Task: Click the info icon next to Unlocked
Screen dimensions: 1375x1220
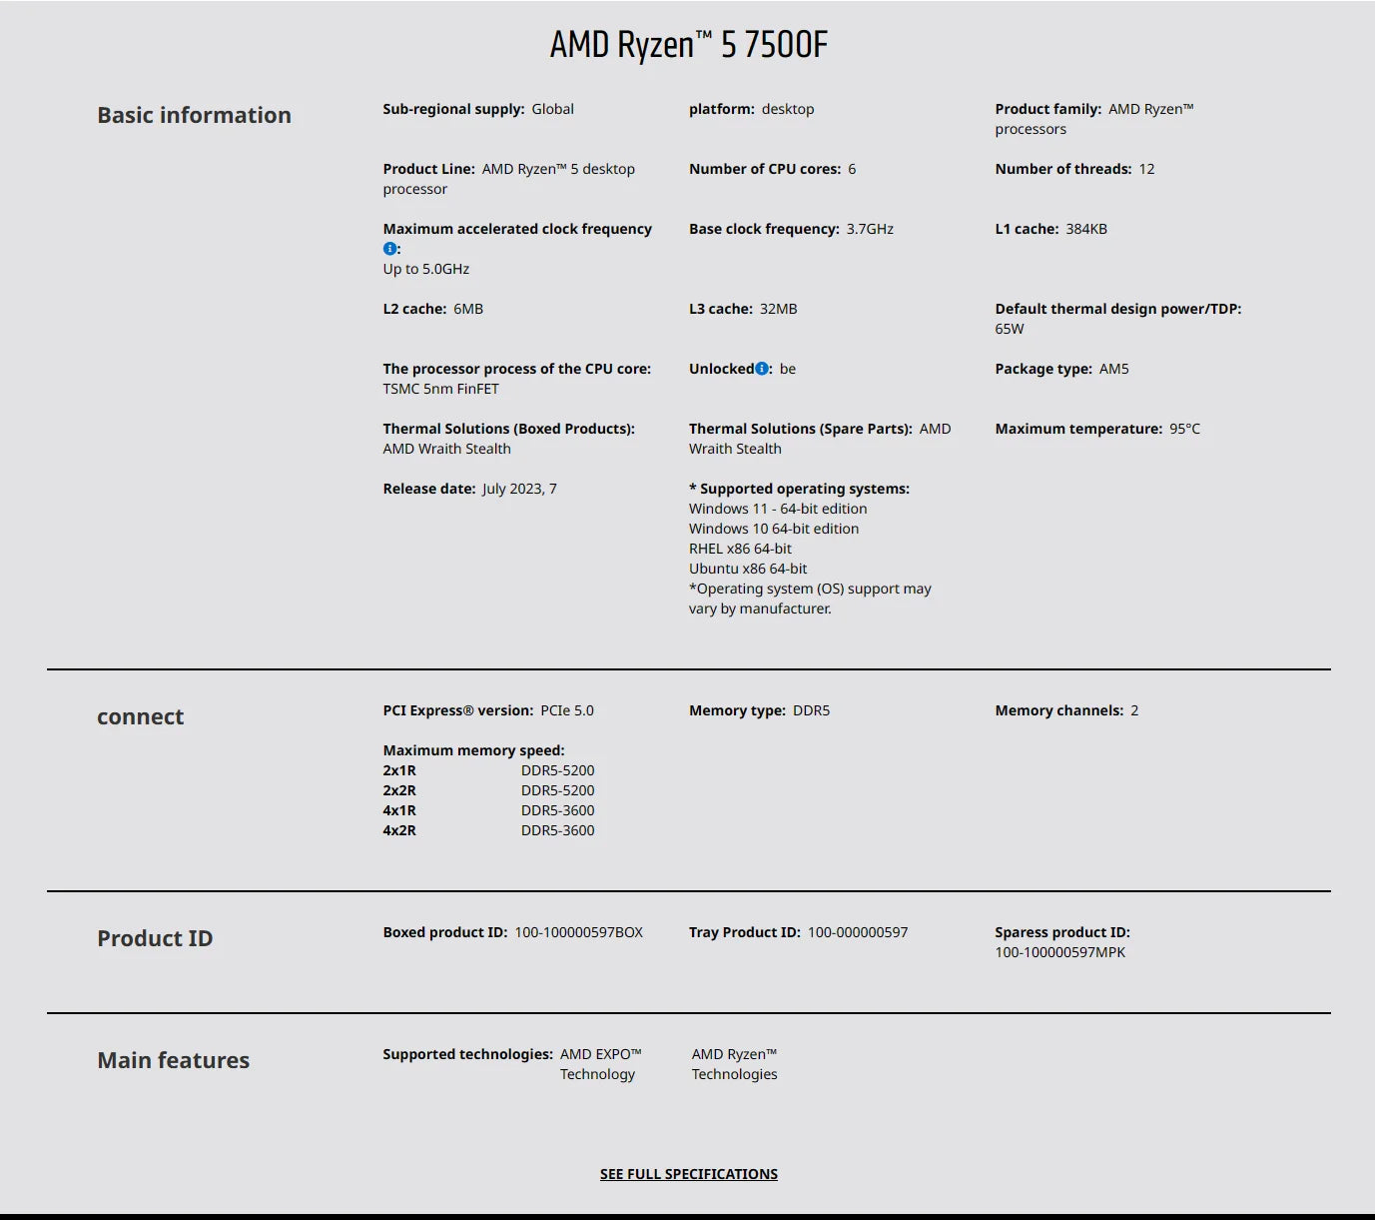Action: pos(762,368)
